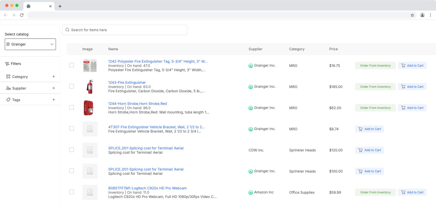
Task: Open 4T307-Fire Extinguisher Vehicle Bracket link
Action: pos(157,127)
